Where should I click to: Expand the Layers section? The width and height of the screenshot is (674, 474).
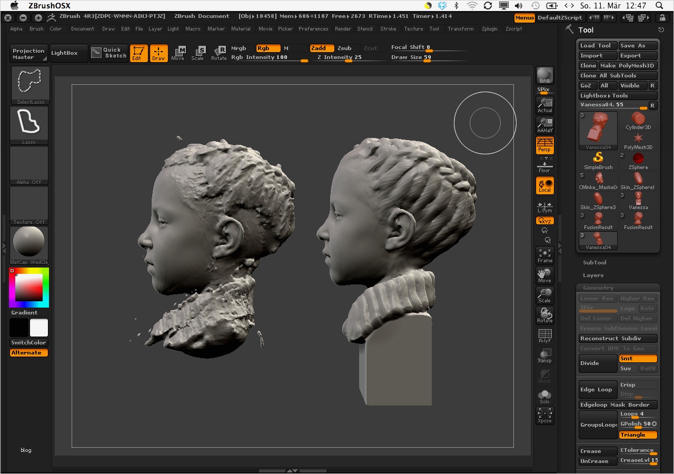[x=593, y=275]
